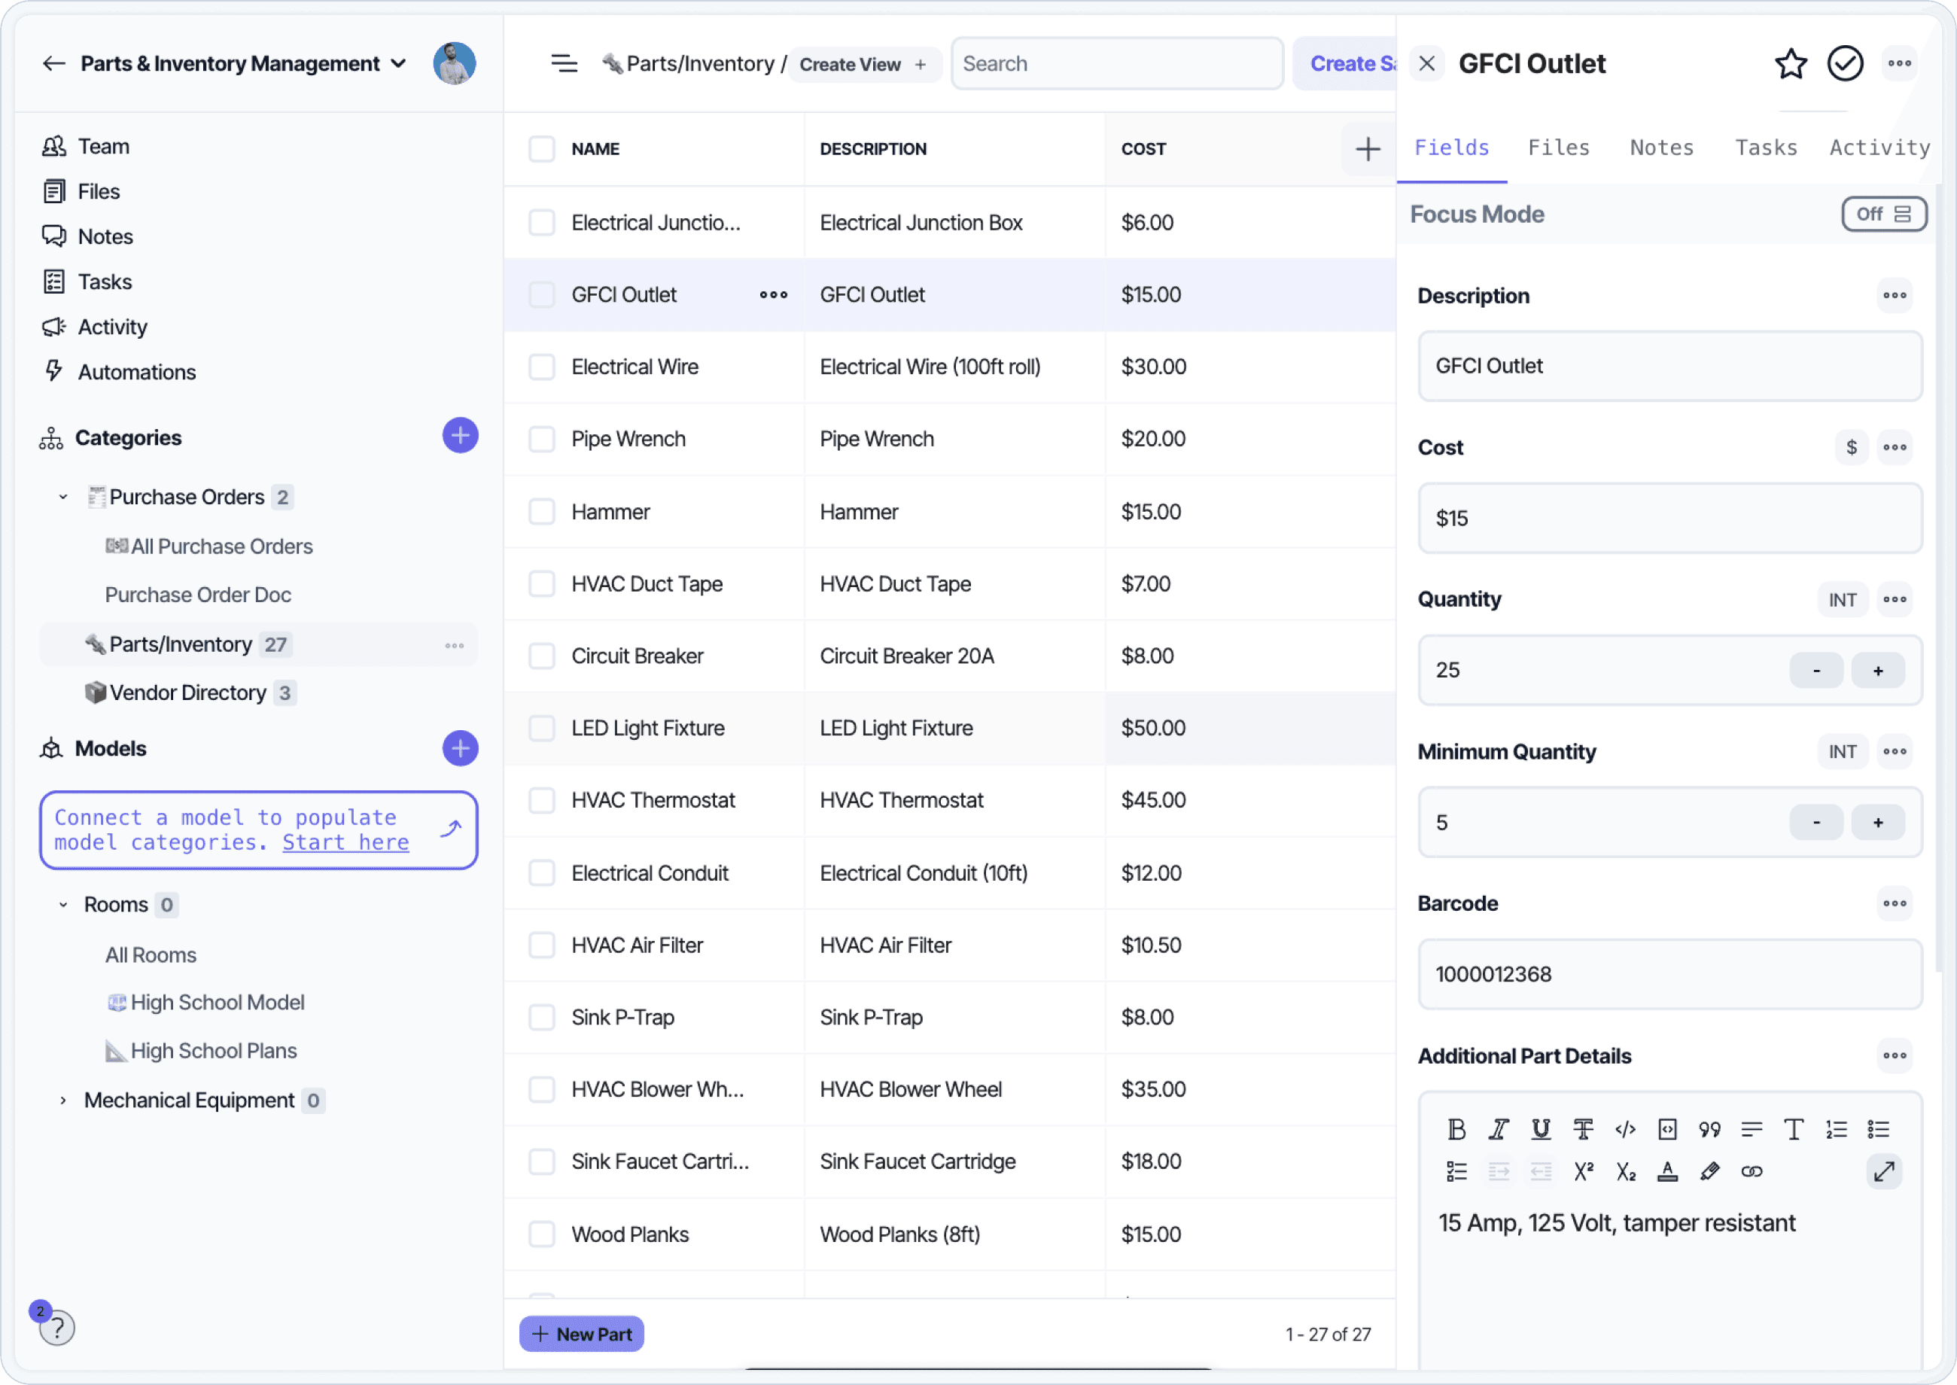Insert blockquote in rich text editor
1957x1385 pixels.
click(1709, 1130)
